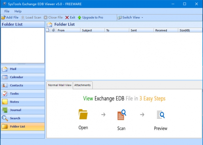Click the Add File folder icon
The width and height of the screenshot is (203, 145).
tap(3, 17)
